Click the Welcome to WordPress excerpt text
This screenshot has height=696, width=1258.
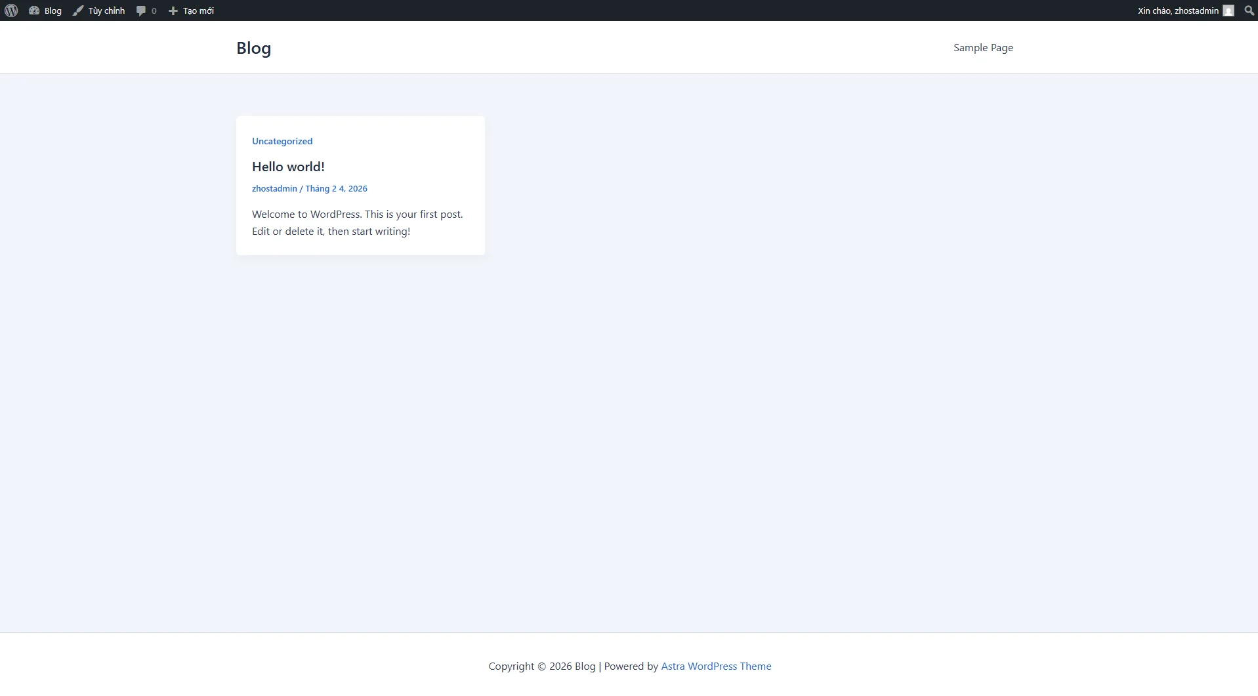tap(358, 223)
